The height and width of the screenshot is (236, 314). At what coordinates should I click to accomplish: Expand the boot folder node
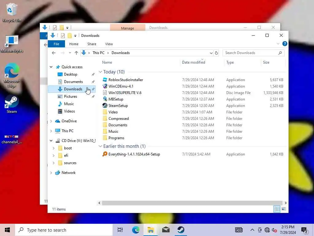point(53,148)
